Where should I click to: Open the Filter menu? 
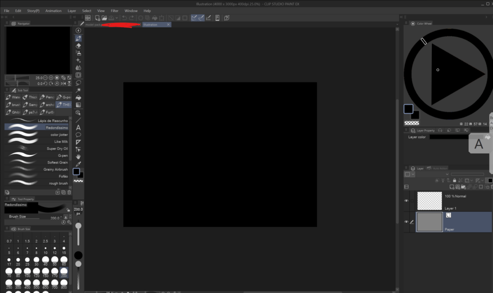[x=115, y=11]
